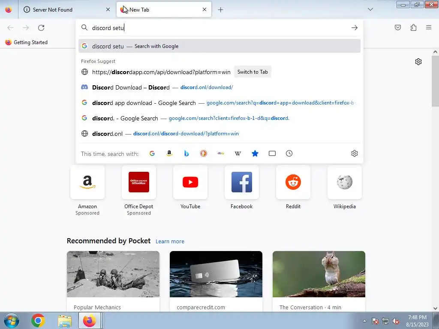This screenshot has height=329, width=439.
Task: Search this time with Bing icon
Action: pyautogui.click(x=186, y=153)
